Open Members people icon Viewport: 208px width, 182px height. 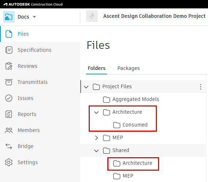[x=9, y=130]
